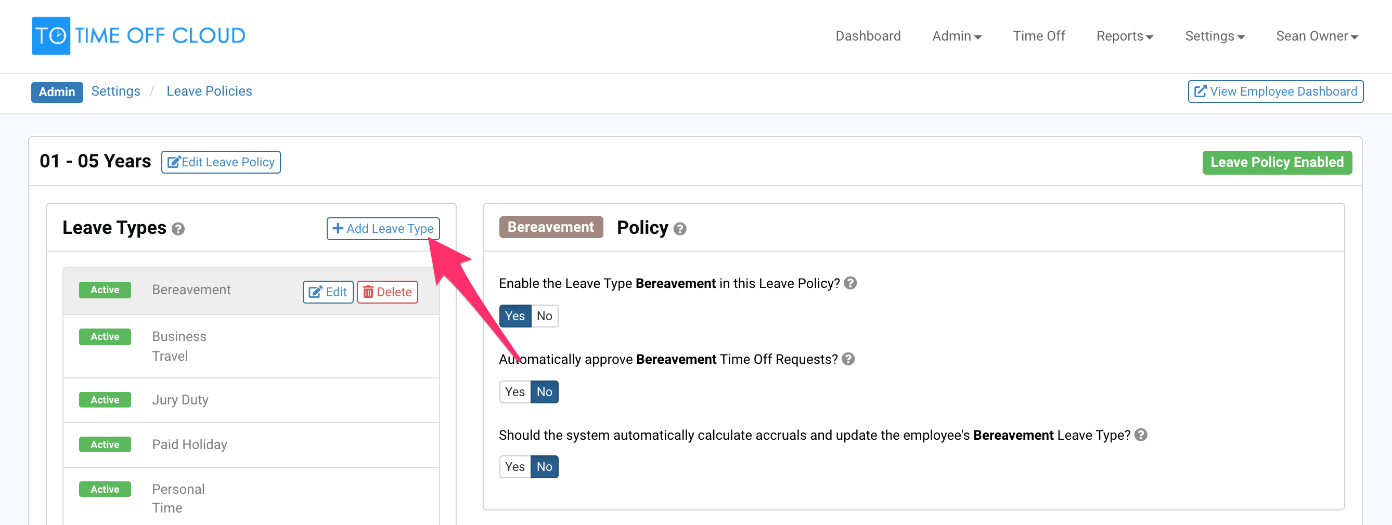Viewport: 1392px width, 525px height.
Task: Select the Bereavement leave type row
Action: pos(251,291)
